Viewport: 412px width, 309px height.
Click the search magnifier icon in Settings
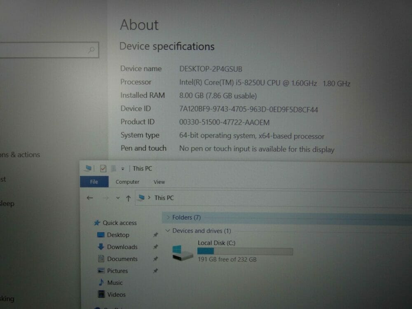pyautogui.click(x=91, y=49)
